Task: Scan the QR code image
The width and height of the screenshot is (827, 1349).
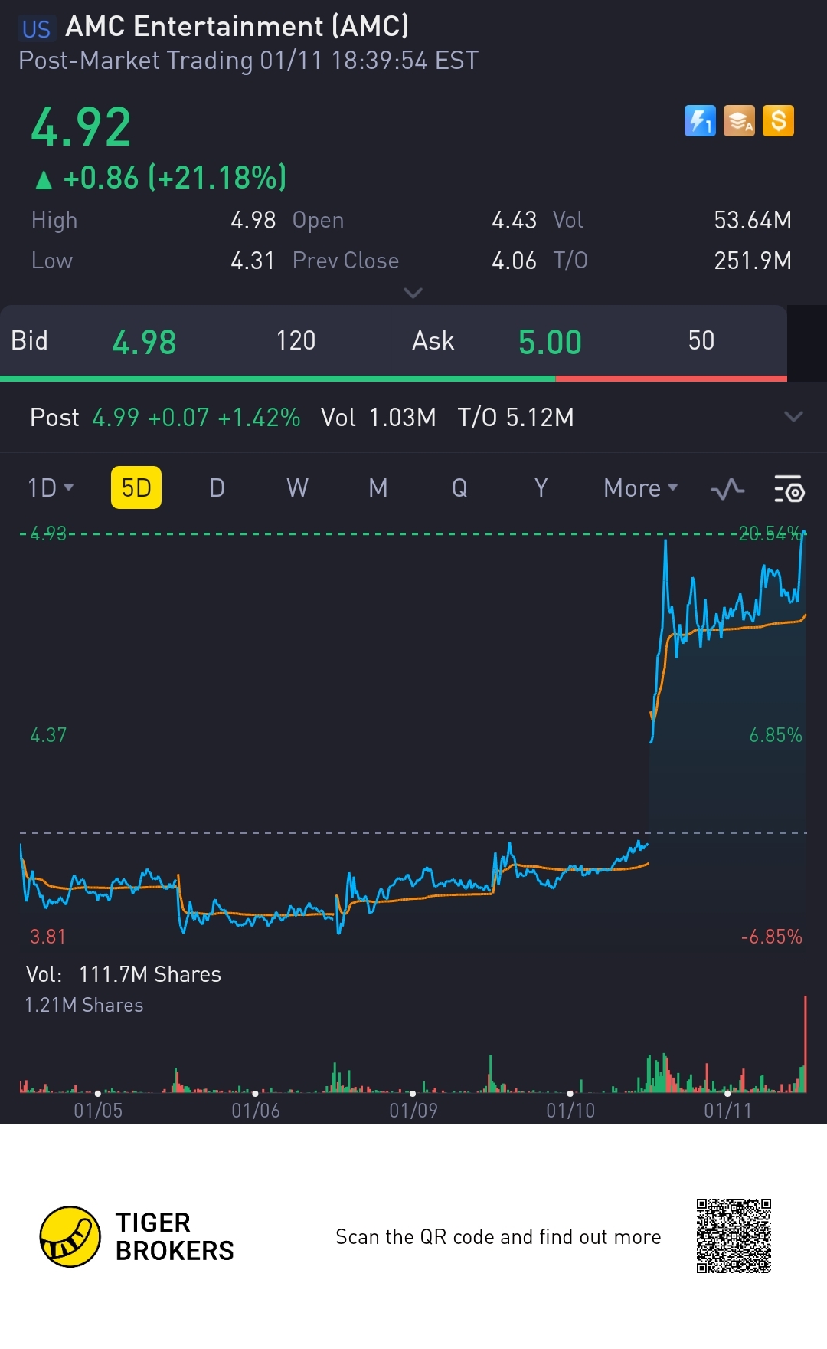Action: (x=734, y=1236)
